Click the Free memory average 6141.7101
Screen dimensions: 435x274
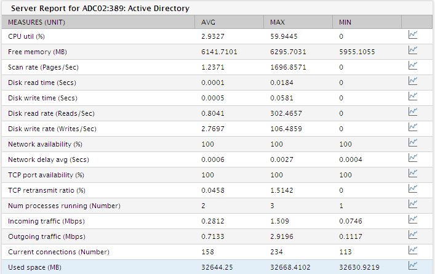click(x=219, y=52)
